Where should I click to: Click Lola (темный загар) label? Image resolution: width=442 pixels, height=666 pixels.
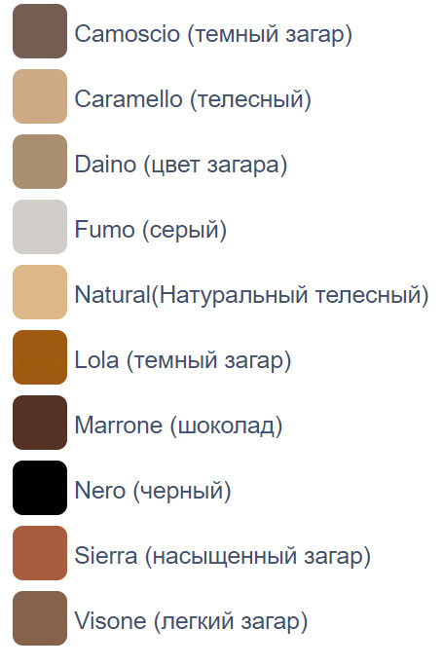(x=183, y=360)
